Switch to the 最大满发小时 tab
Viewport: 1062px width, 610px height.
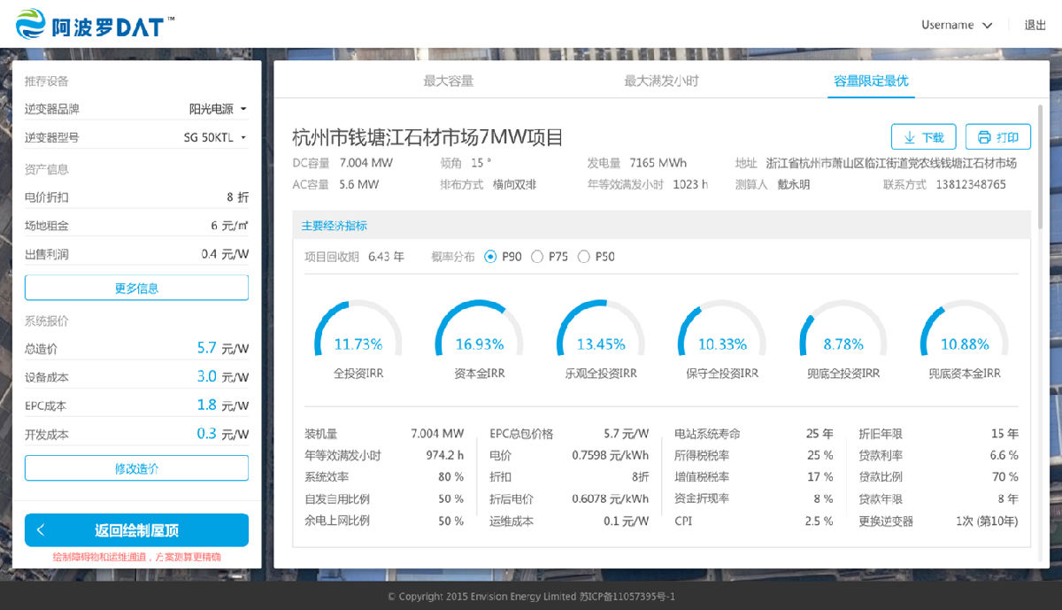661,81
